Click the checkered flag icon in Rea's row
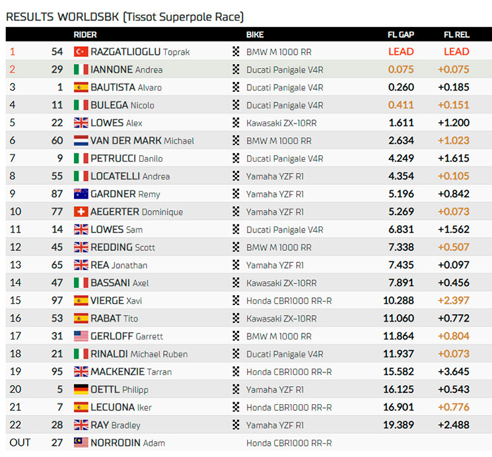 (236, 265)
